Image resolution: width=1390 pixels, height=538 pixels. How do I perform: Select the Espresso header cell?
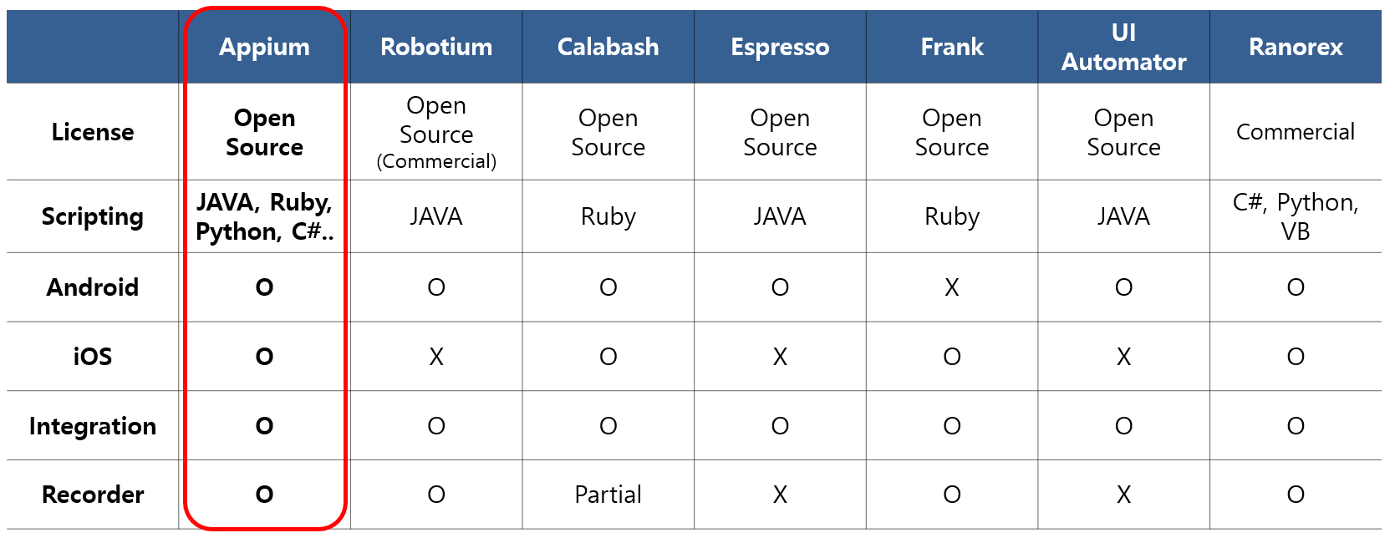(780, 47)
